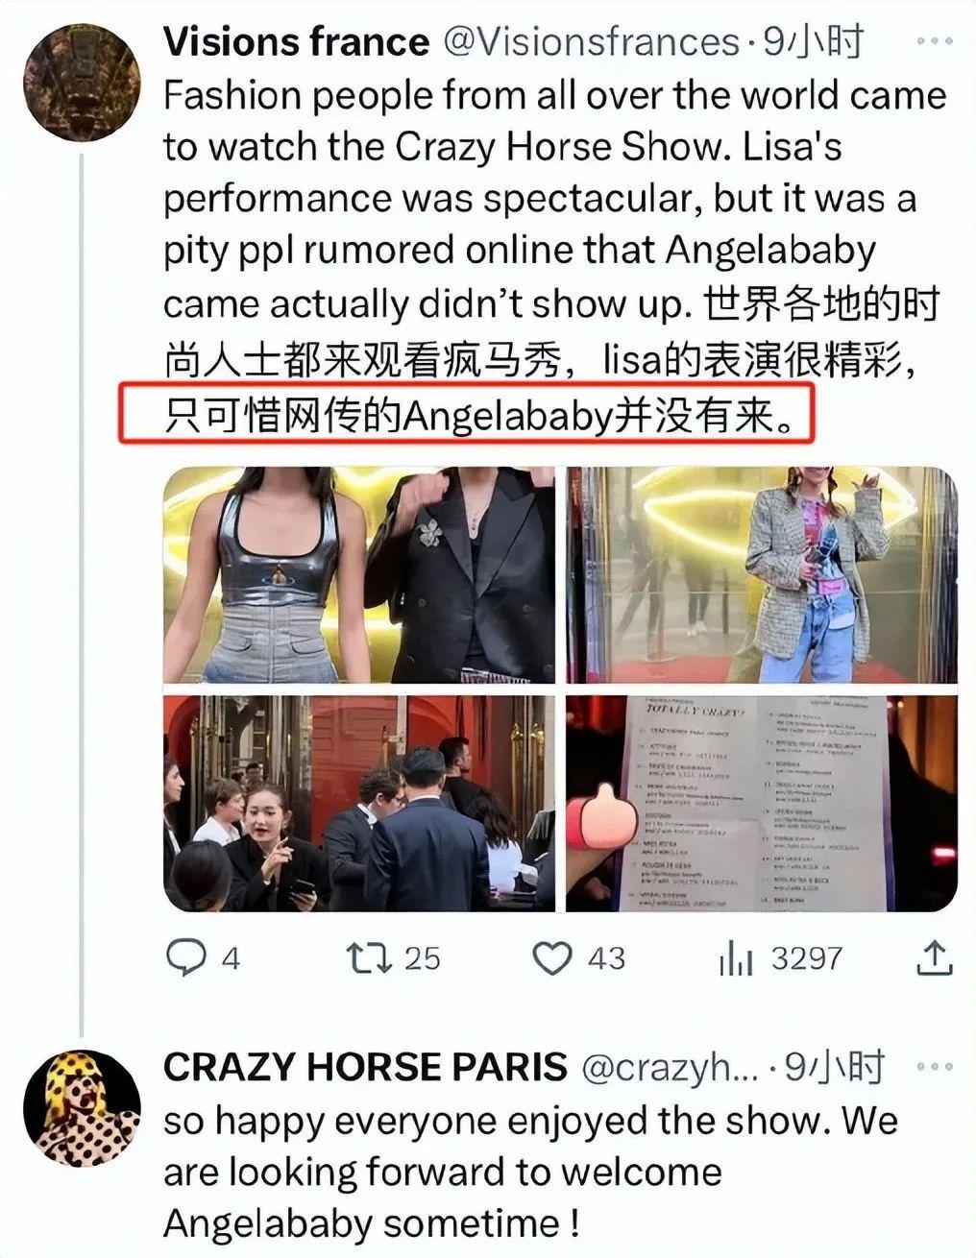
Task: Open the Visions france display name
Action: [296, 42]
